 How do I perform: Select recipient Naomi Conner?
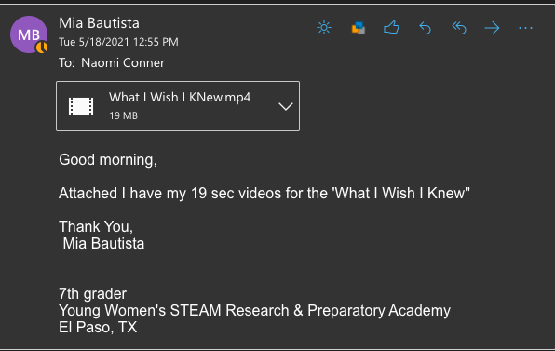click(x=123, y=63)
